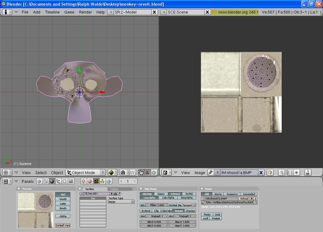Click the Lamp buttons sun icon

[x=84, y=181]
